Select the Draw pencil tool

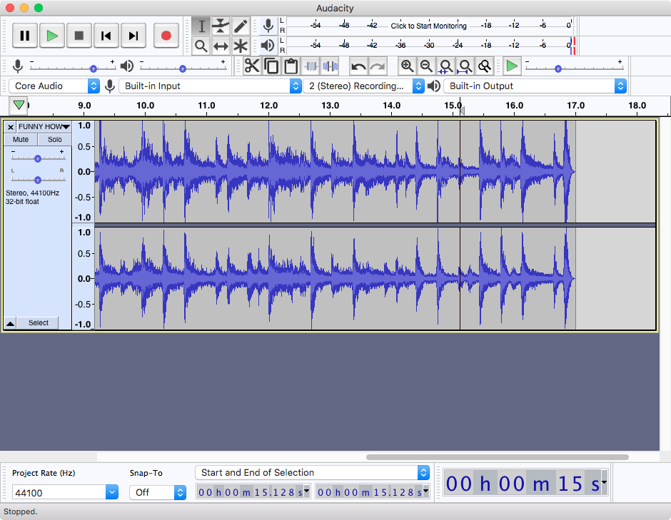point(241,26)
